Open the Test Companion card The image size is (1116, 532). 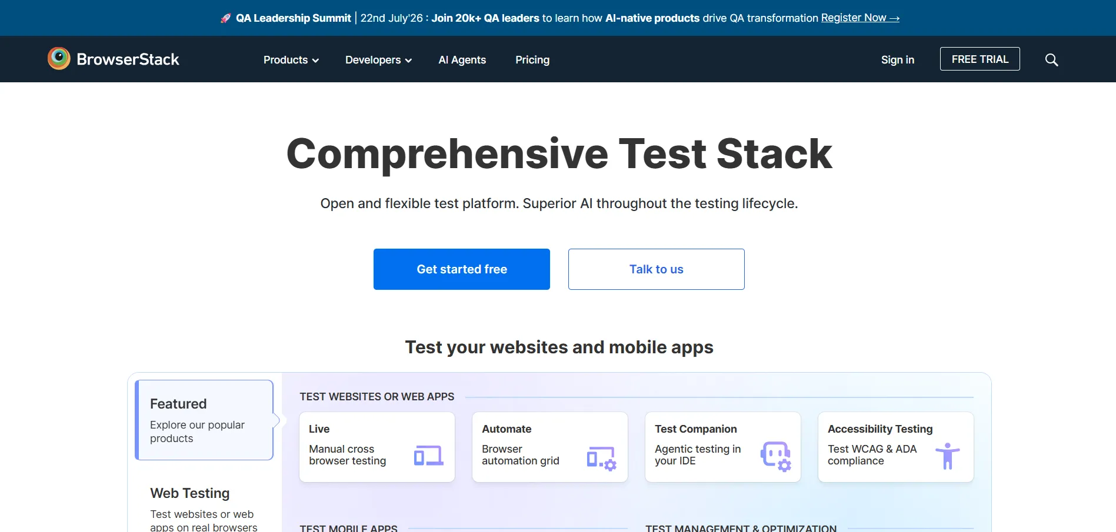tap(723, 447)
